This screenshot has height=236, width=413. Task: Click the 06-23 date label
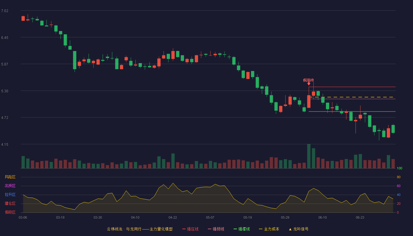360,217
